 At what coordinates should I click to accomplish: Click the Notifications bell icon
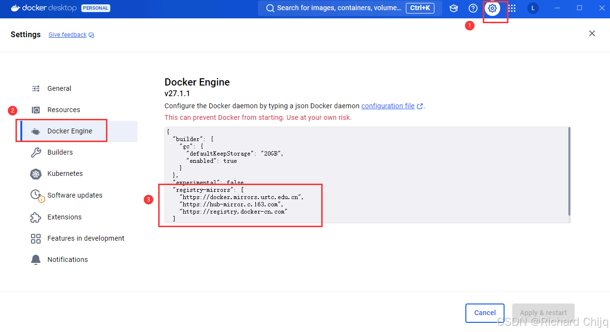pyautogui.click(x=36, y=260)
